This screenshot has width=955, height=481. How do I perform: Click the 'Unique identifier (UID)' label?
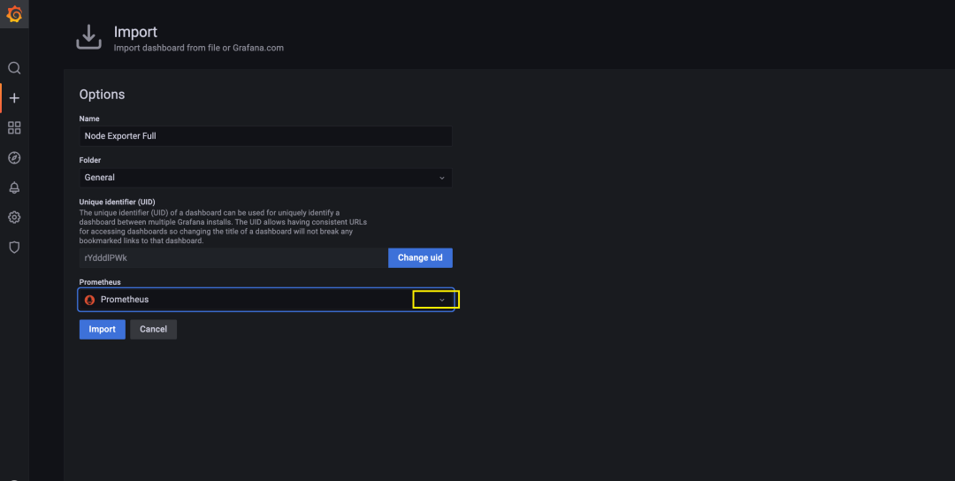click(x=118, y=202)
